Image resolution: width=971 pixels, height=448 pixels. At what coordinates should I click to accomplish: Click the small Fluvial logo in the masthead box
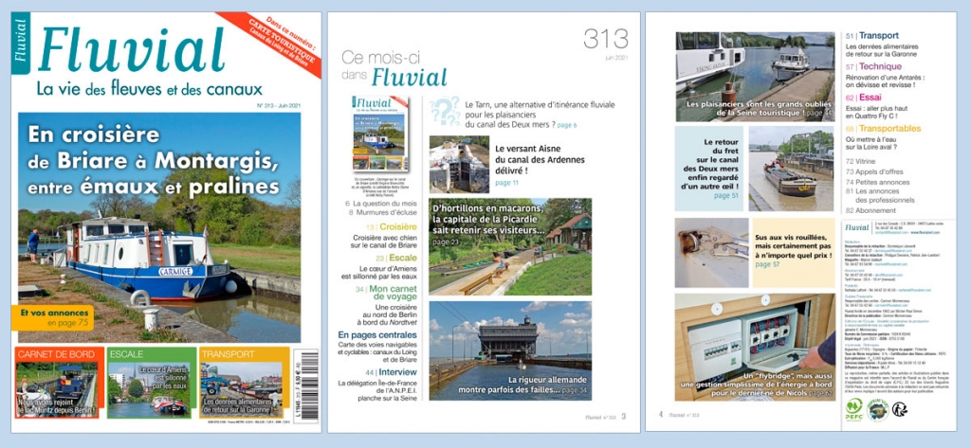pyautogui.click(x=857, y=227)
